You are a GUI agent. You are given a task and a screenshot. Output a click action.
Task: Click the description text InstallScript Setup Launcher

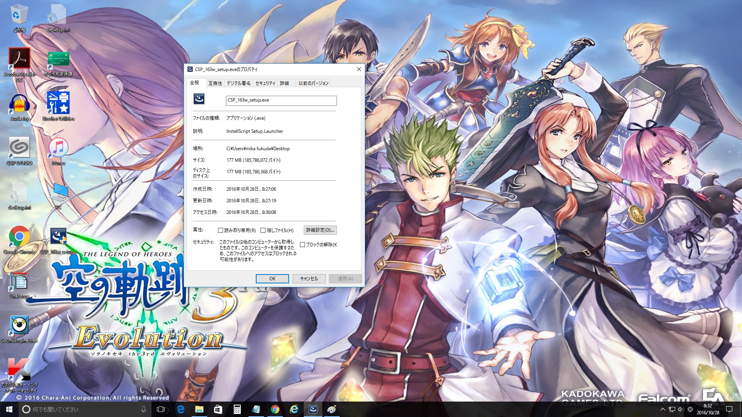(255, 131)
